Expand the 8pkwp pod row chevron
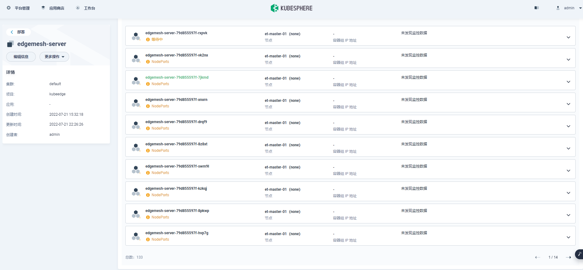583x270 pixels. point(568,215)
